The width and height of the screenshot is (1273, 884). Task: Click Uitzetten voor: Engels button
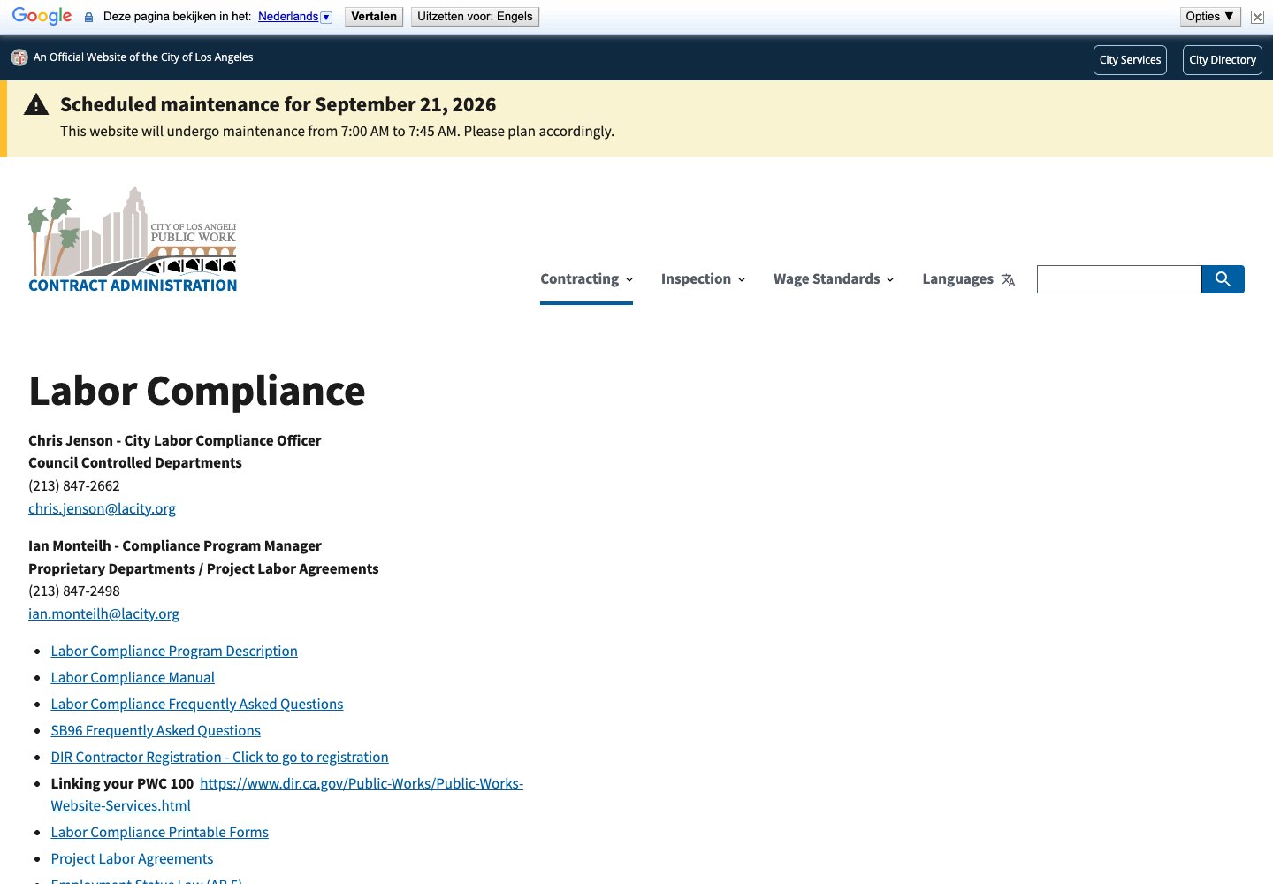coord(475,17)
